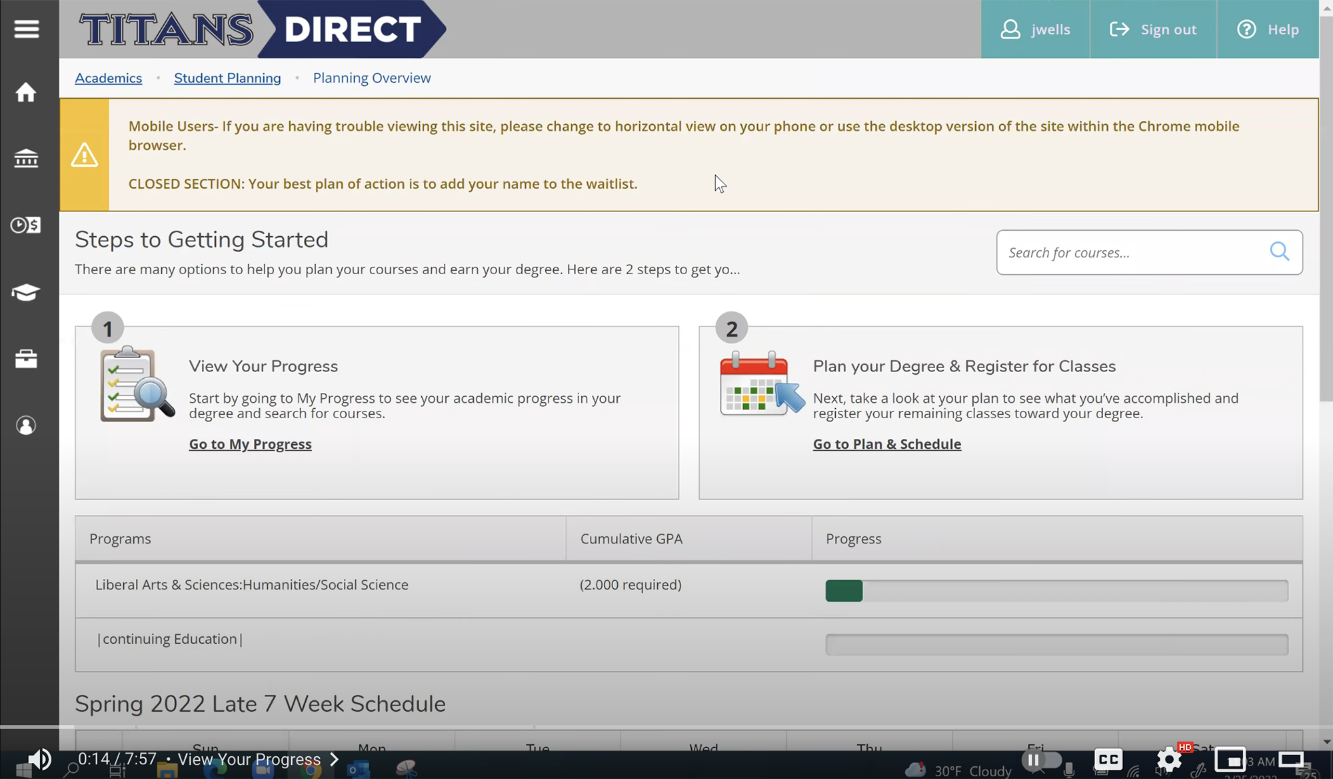This screenshot has height=779, width=1333.
Task: Expand the Planning Overview breadcrumb
Action: (x=371, y=77)
